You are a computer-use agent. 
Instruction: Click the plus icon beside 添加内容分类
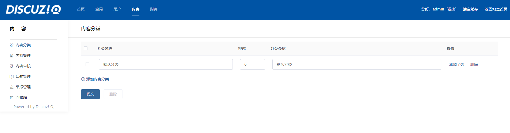[x=83, y=79]
